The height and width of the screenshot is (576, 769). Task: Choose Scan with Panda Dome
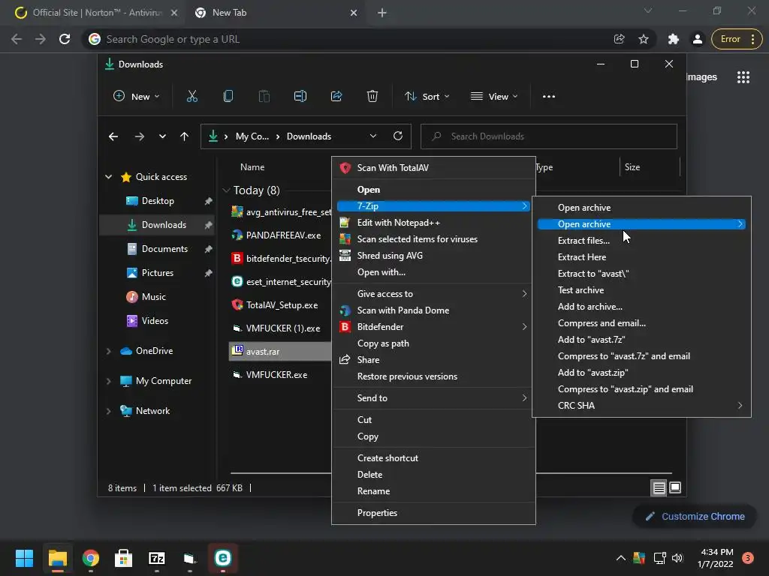pos(433,310)
